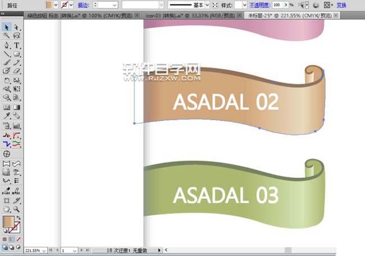
Task: Select the Artboard tool
Action: point(7,200)
